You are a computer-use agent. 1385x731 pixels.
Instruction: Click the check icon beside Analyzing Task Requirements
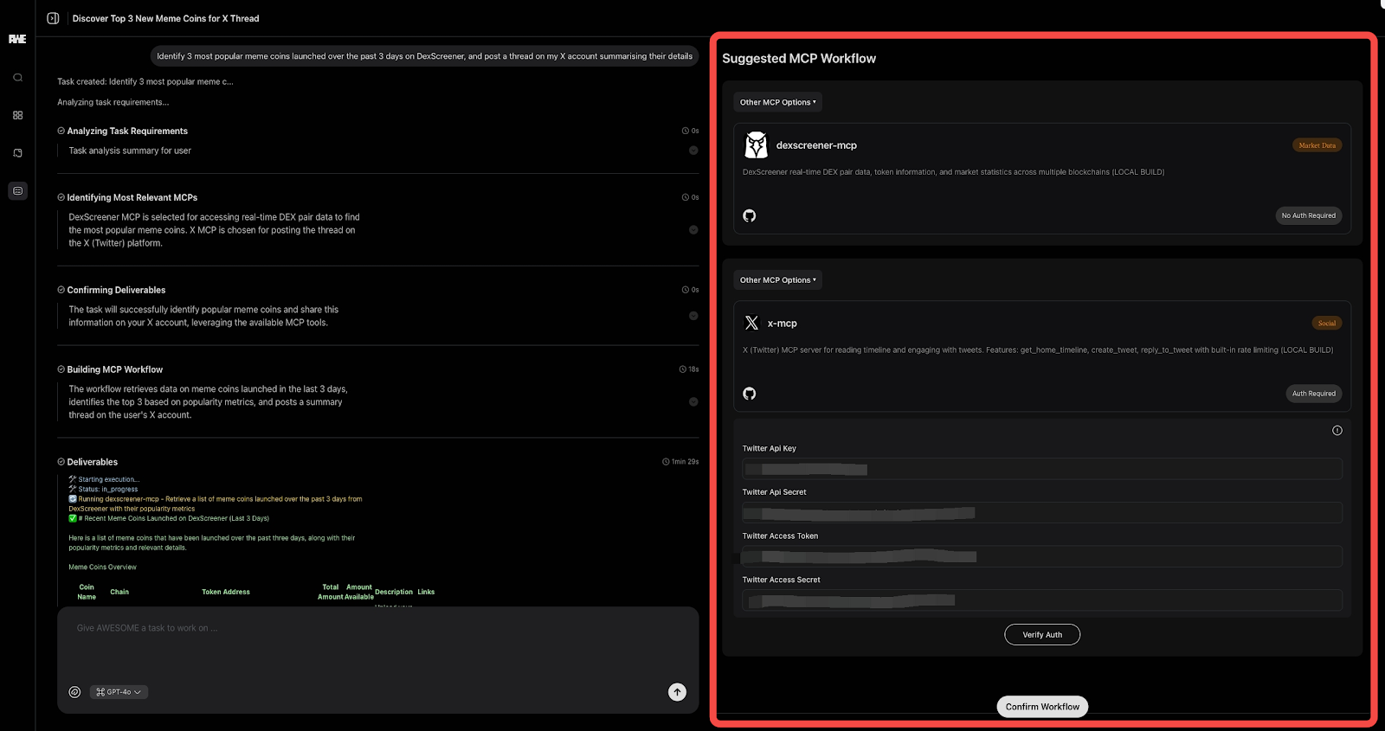click(61, 131)
